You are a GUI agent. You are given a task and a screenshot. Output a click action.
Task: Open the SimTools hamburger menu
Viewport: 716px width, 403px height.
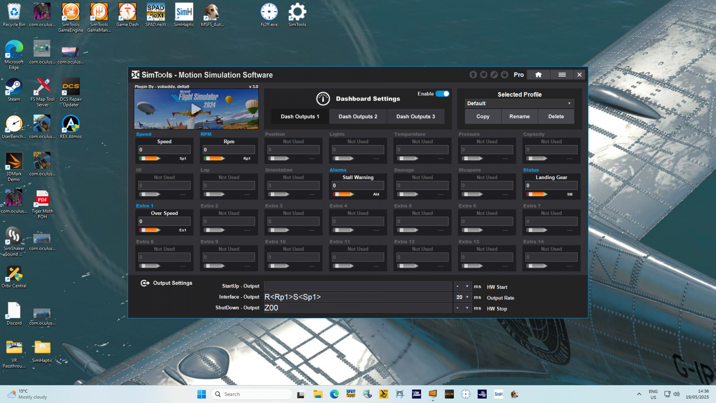(x=562, y=75)
